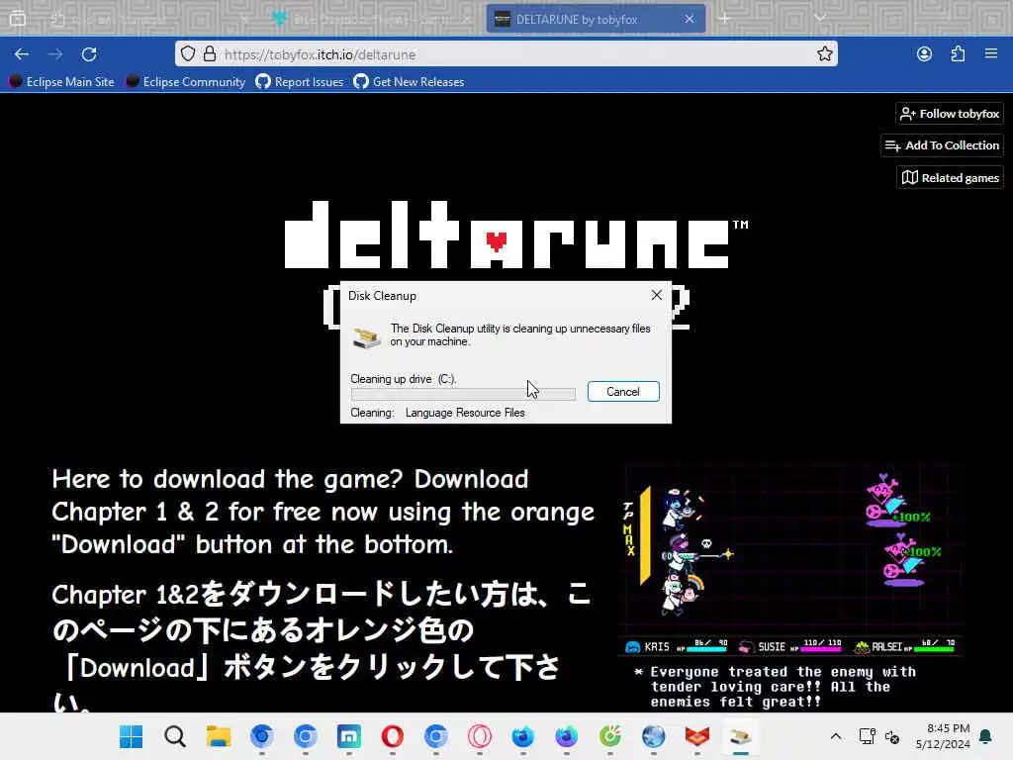Screen dimensions: 1013x760
Task: Open the Eclipse Main Site bookmark
Action: tap(61, 81)
